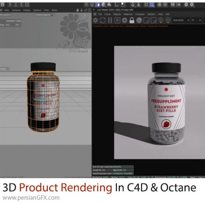Open the Live Viewer GUI menu

point(167,14)
